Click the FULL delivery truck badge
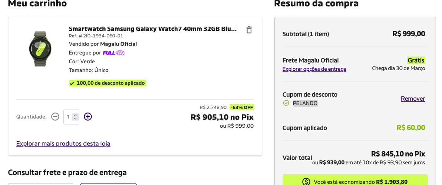Viewport: 442px width, 185px height. (113, 53)
